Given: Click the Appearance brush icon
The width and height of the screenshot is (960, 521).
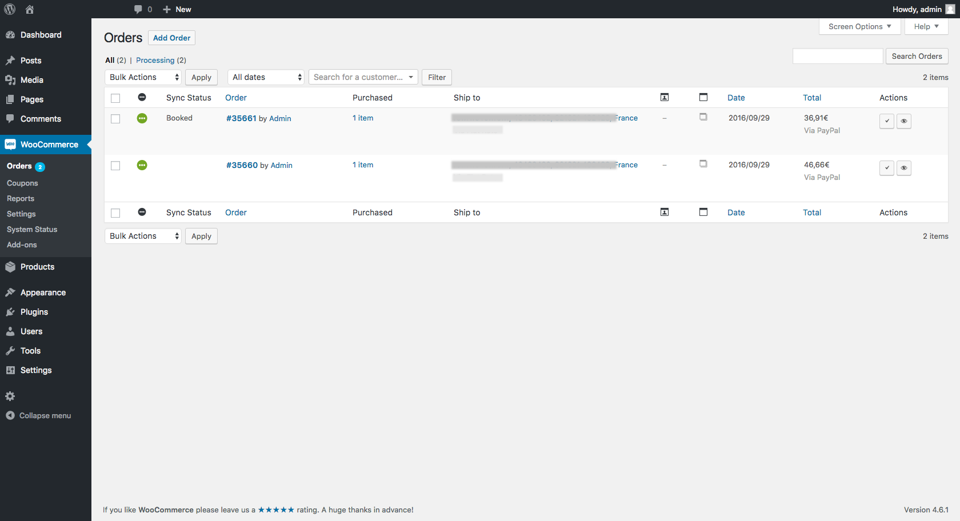Looking at the screenshot, I should tap(10, 292).
